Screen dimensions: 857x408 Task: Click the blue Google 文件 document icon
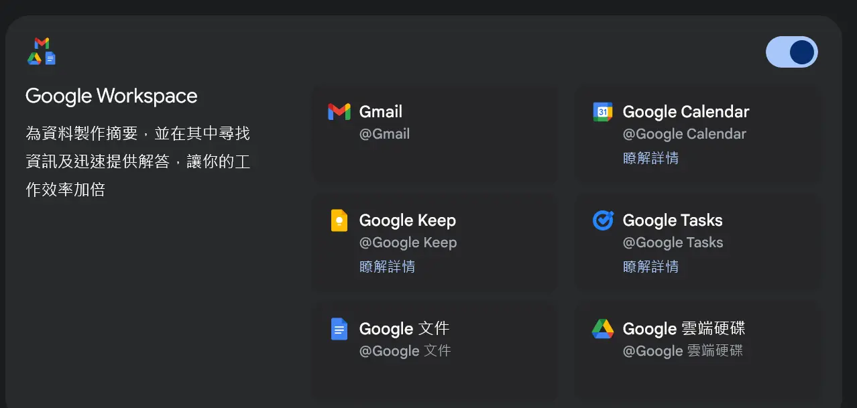[x=339, y=329]
